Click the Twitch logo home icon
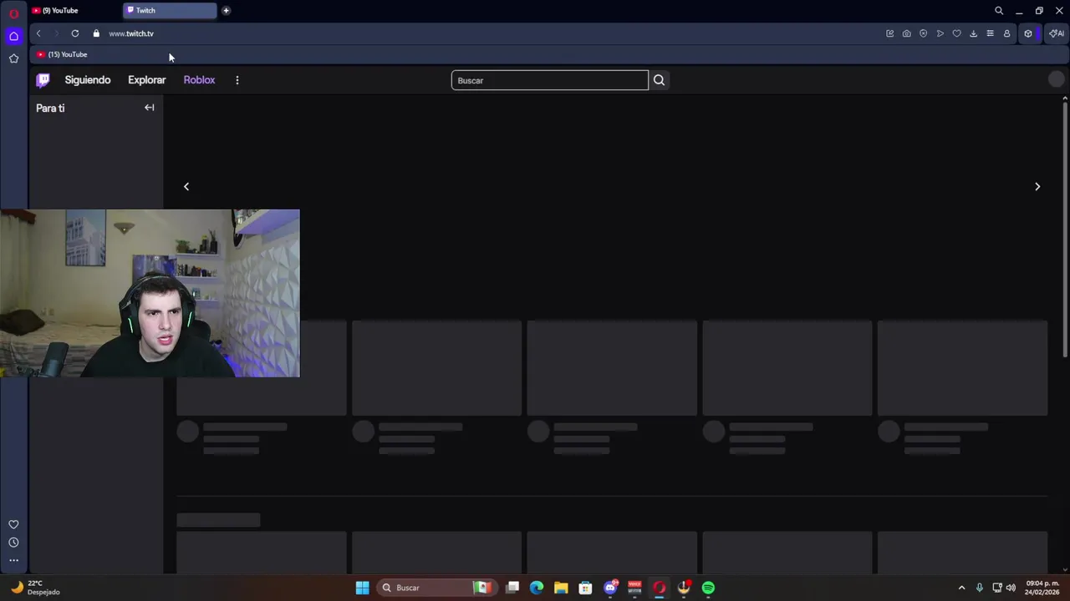 [43, 80]
